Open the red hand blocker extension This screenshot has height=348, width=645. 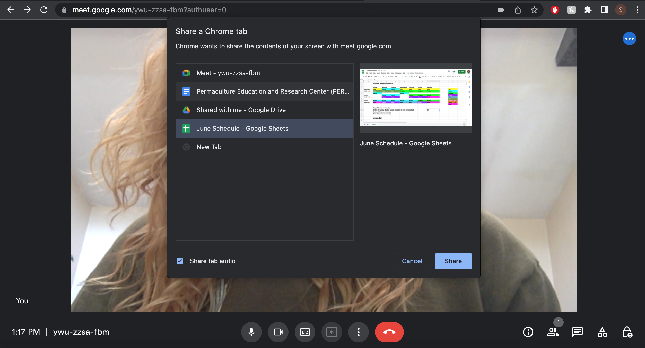pos(555,10)
